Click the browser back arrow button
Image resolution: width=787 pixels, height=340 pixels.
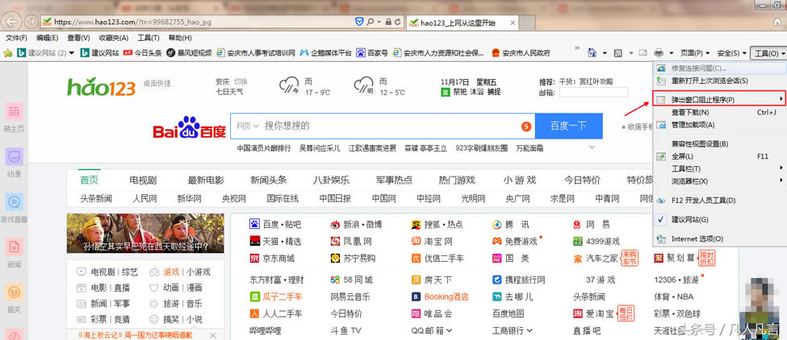click(x=12, y=20)
